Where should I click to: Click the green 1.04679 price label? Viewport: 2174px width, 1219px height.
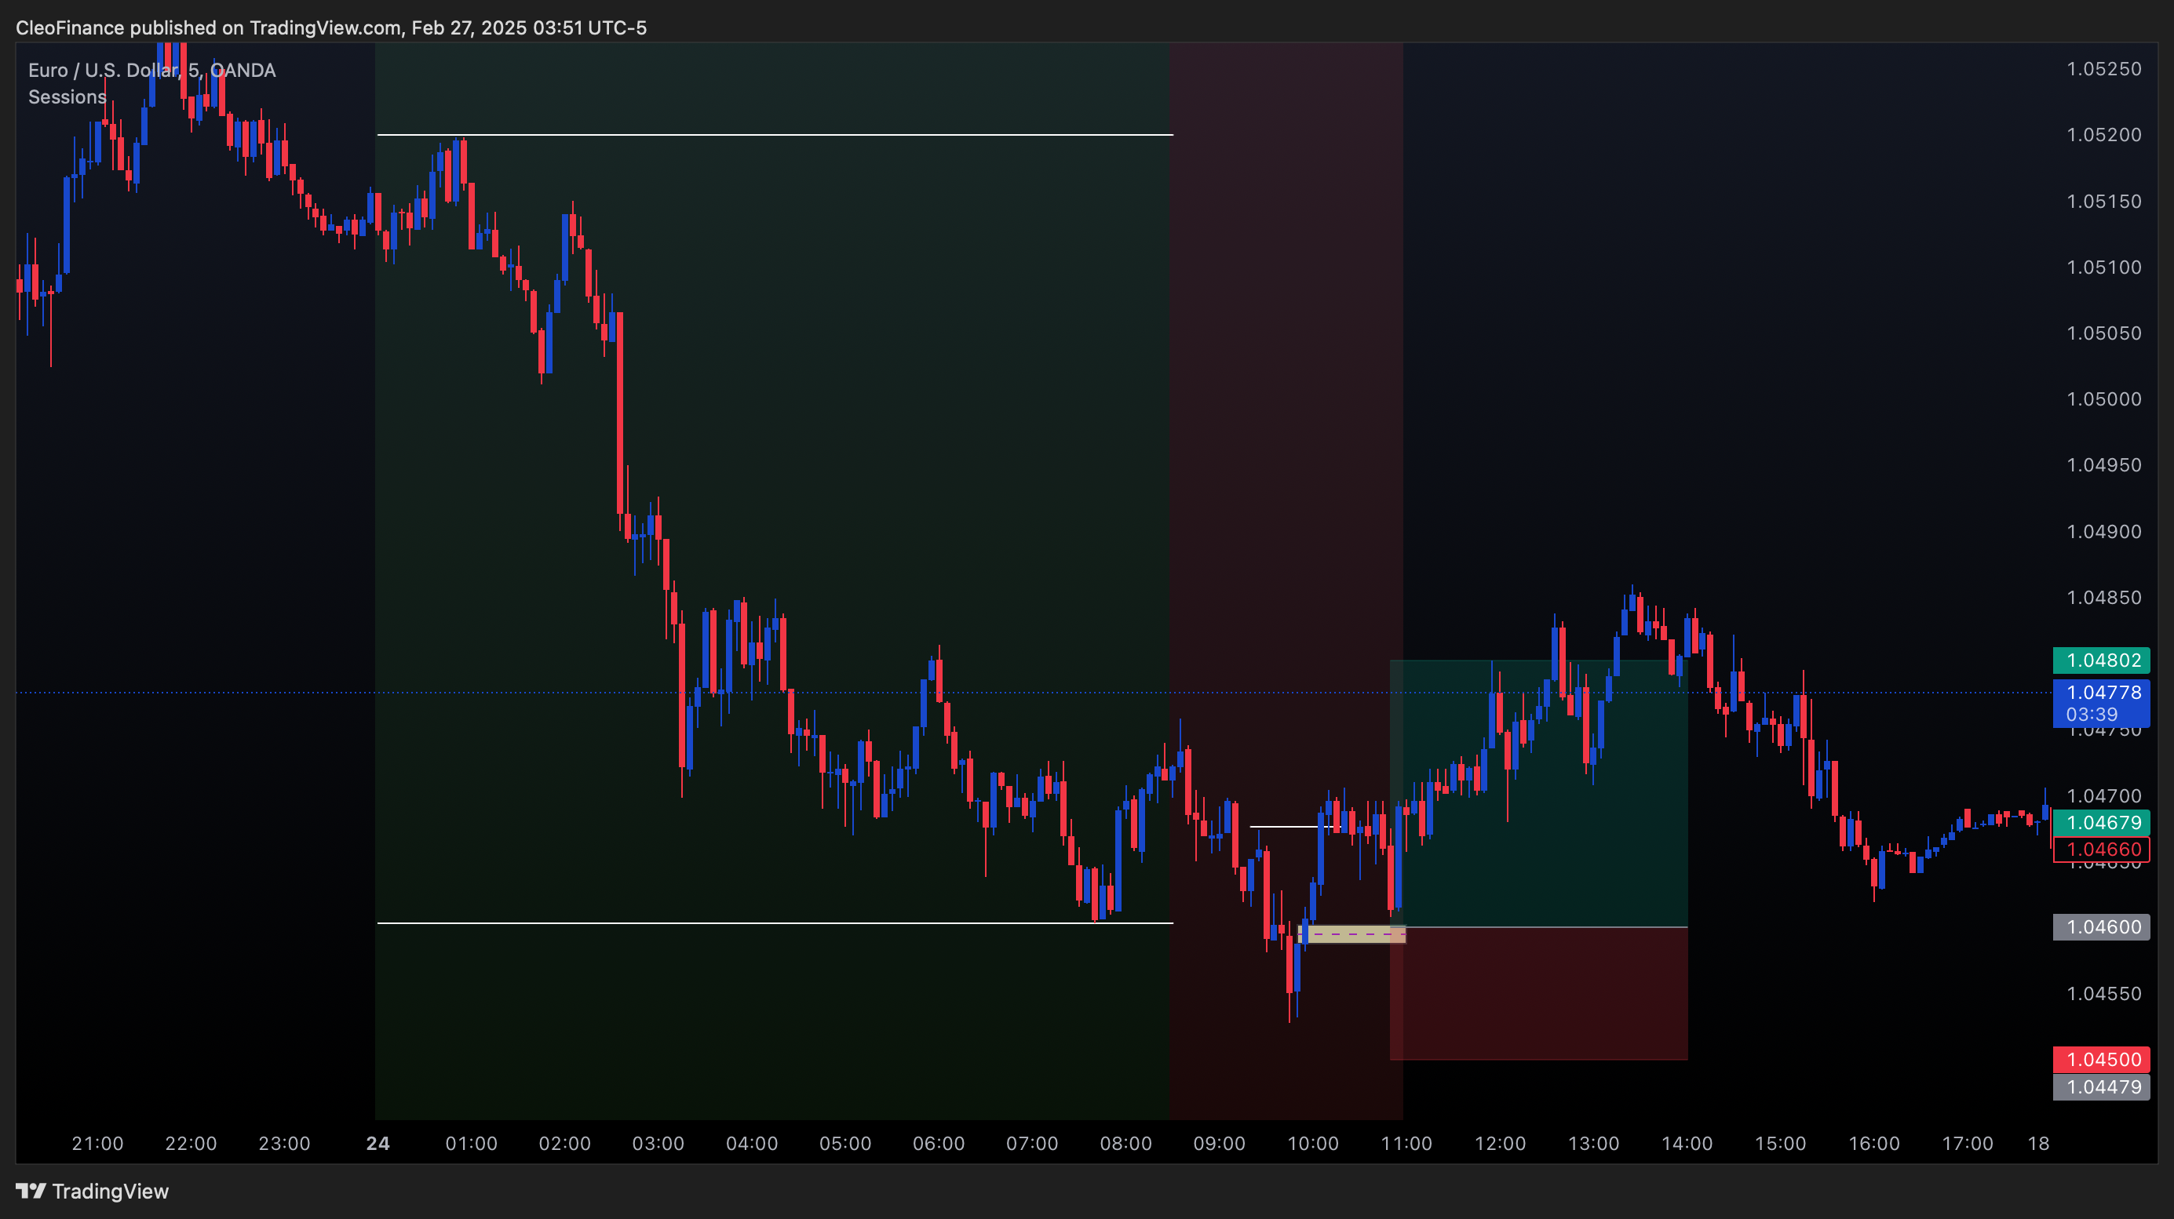pos(2102,823)
